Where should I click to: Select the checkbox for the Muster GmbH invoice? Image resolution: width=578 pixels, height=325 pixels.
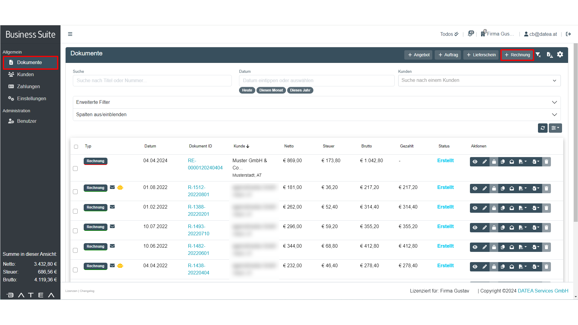click(x=75, y=169)
